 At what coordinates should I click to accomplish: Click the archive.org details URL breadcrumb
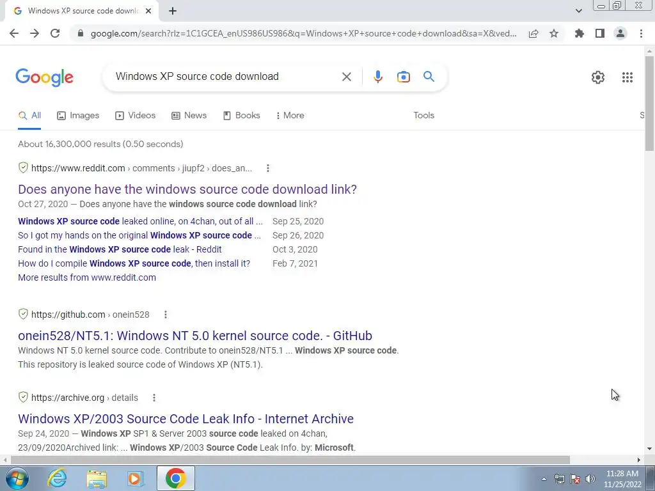click(x=84, y=398)
